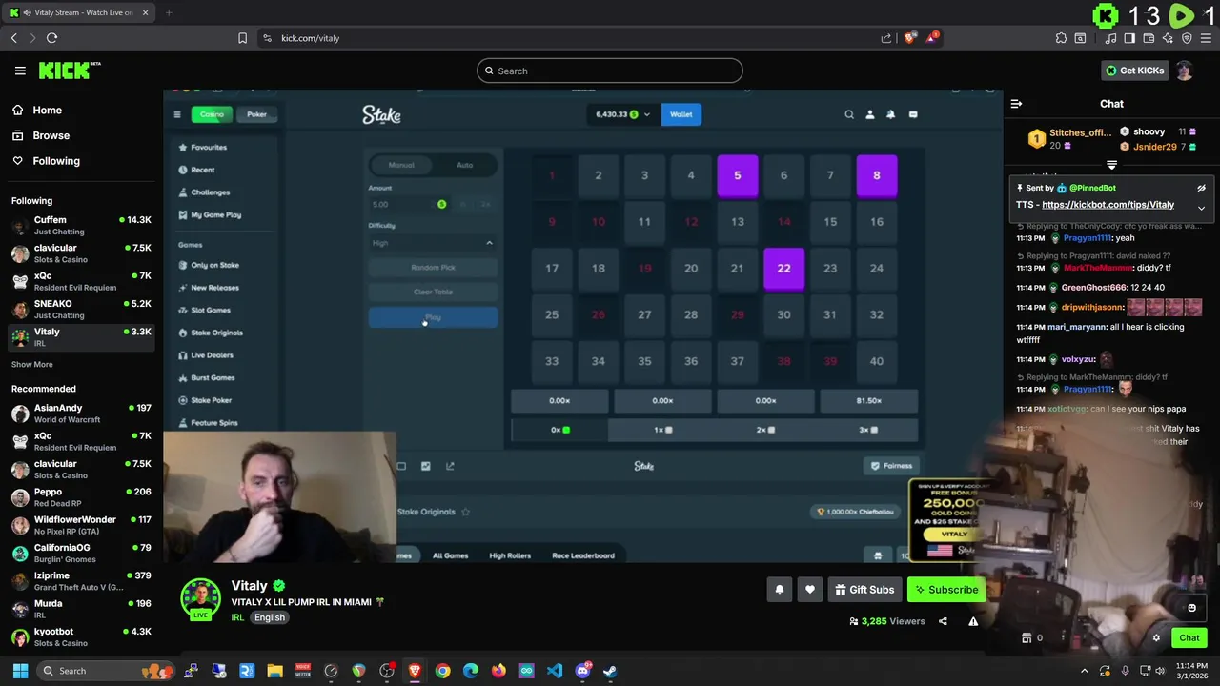Click the Stake search icon
Image resolution: width=1220 pixels, height=686 pixels.
849,114
